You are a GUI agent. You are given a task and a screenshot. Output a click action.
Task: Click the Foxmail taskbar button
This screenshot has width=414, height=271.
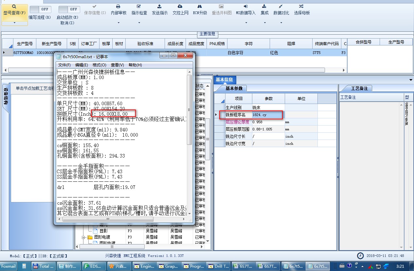[x=9, y=266]
